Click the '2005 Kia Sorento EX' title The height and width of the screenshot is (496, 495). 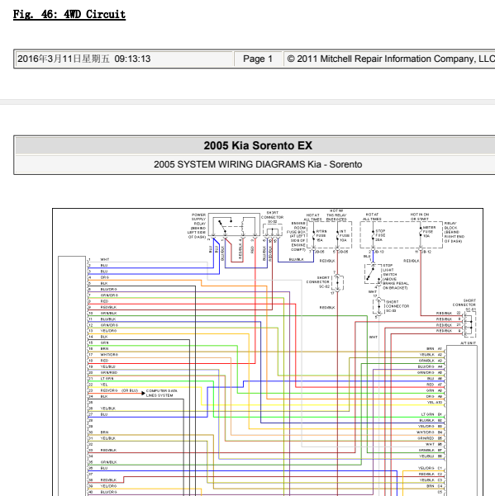pyautogui.click(x=258, y=145)
